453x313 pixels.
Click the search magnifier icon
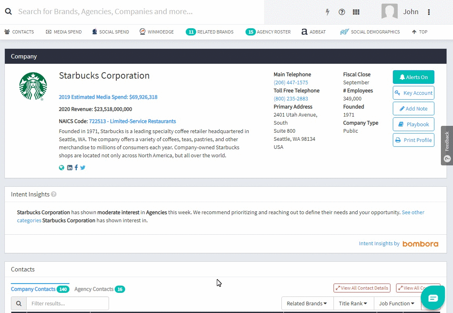pyautogui.click(x=8, y=12)
